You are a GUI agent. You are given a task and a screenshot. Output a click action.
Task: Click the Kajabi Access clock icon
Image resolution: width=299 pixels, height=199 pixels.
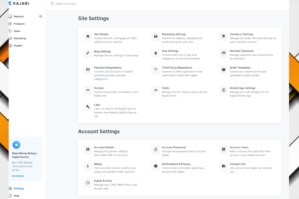coord(88,183)
